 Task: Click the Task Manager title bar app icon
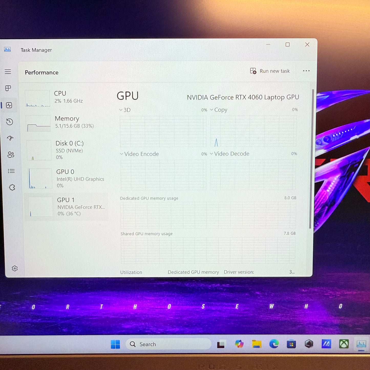[x=7, y=49]
